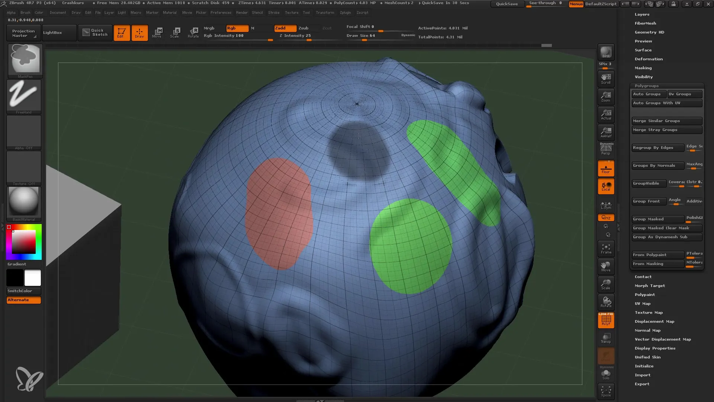Screen dimensions: 714x402
Task: Open the Preferences menu item
Action: coord(221,12)
